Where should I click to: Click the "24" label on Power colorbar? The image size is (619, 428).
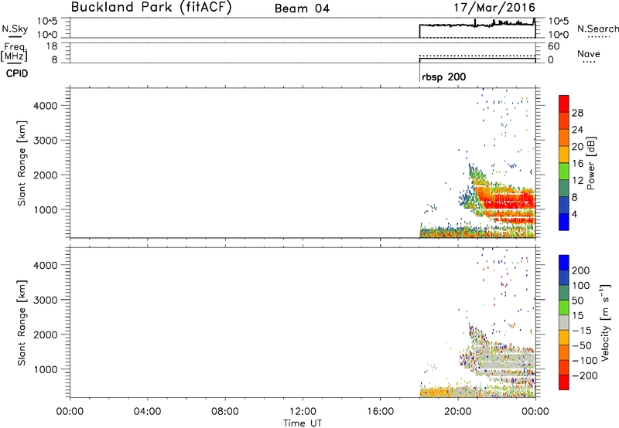[577, 130]
